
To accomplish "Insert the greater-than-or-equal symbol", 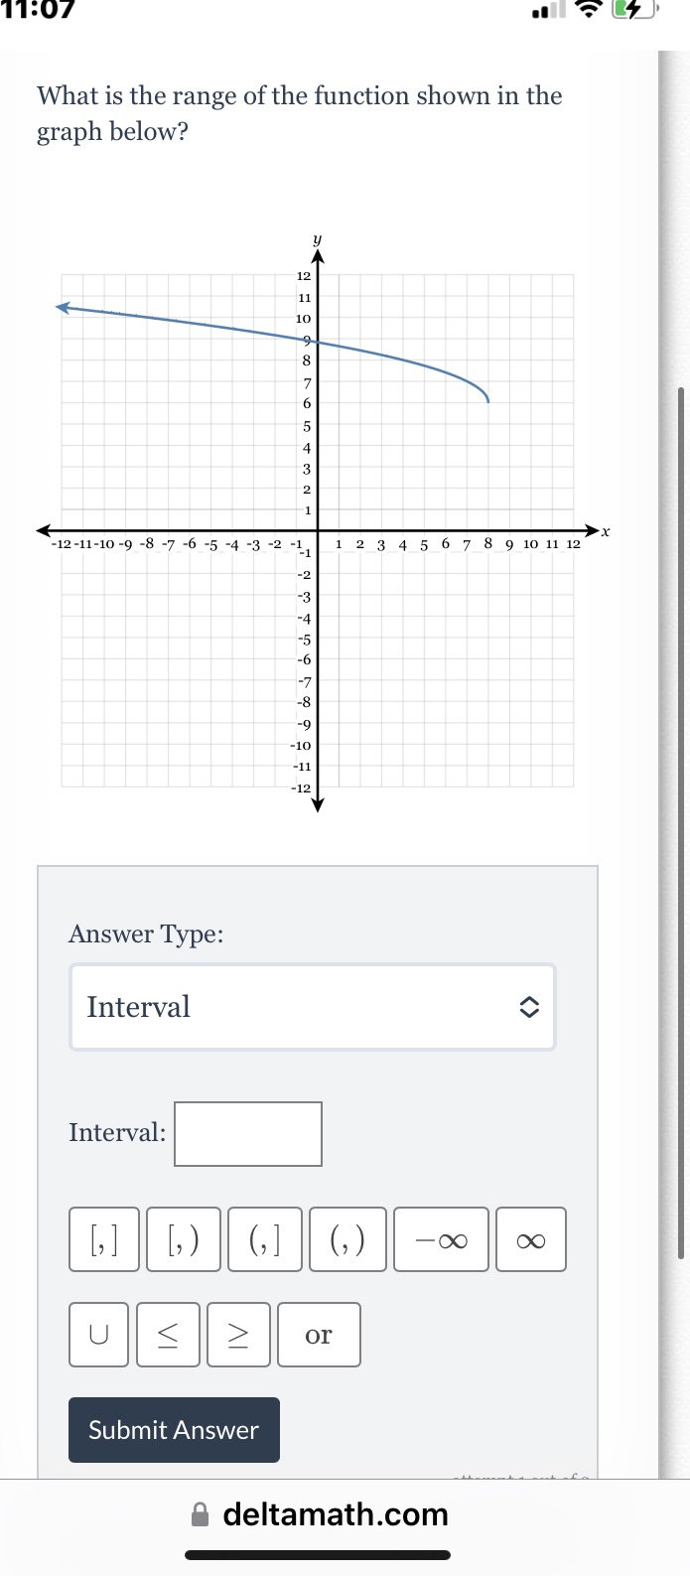I will pos(238,1335).
